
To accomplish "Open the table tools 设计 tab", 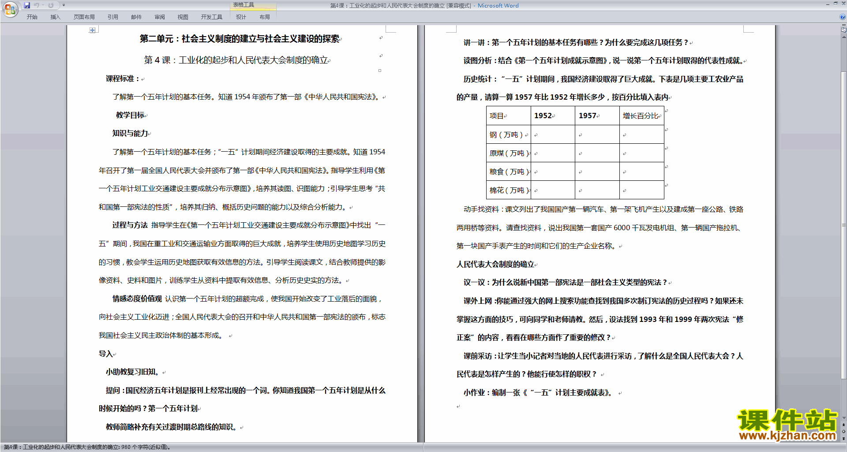I will (241, 17).
